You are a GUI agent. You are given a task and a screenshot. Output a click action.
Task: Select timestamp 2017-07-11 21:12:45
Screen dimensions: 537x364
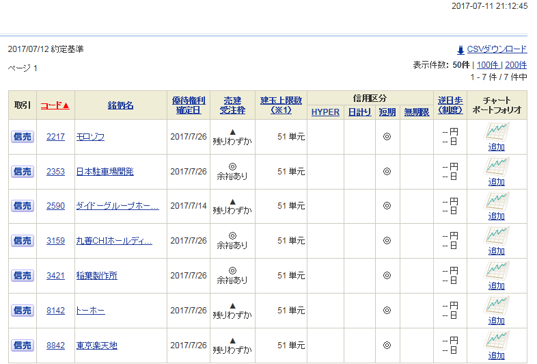coord(489,6)
